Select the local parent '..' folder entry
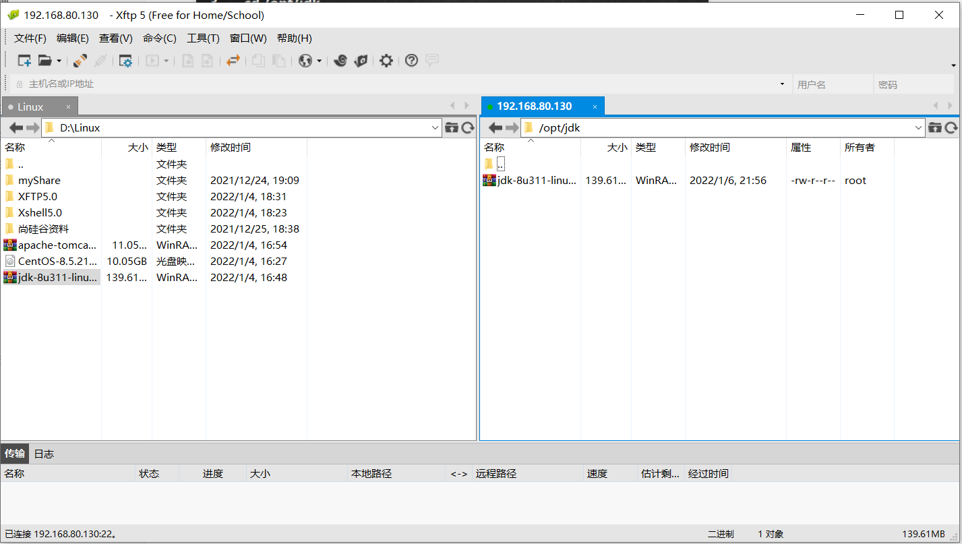Viewport: 962px width, 544px height. pyautogui.click(x=21, y=164)
